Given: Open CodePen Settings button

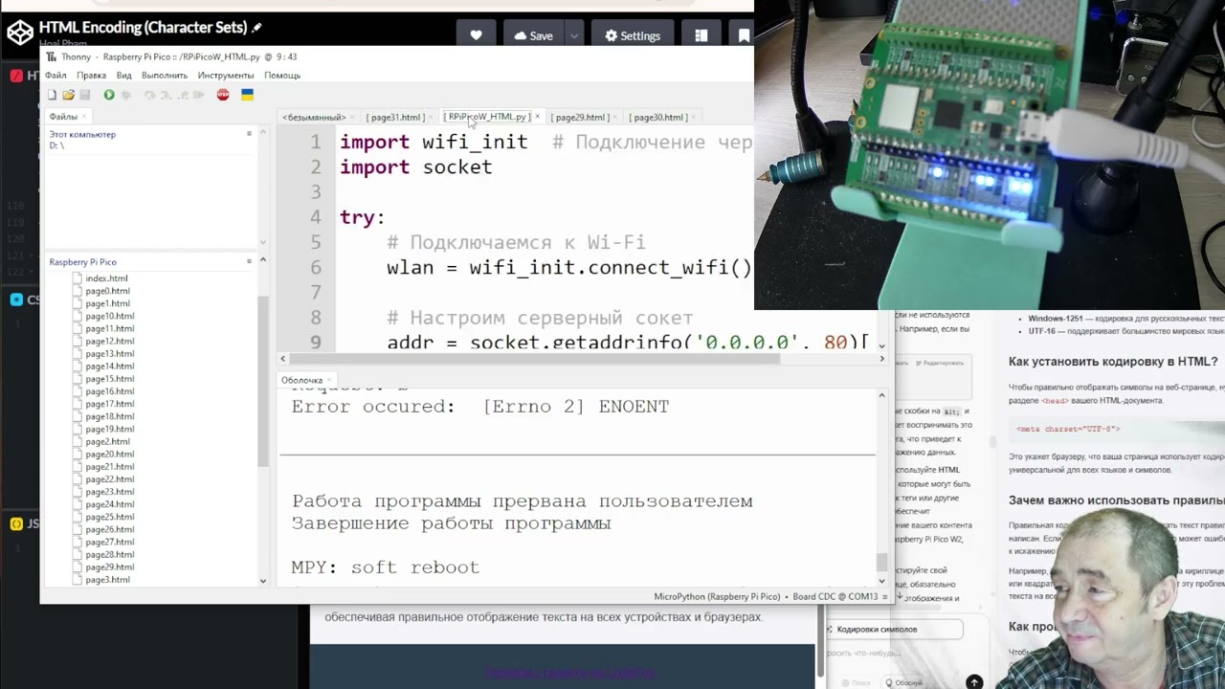Looking at the screenshot, I should coord(633,35).
